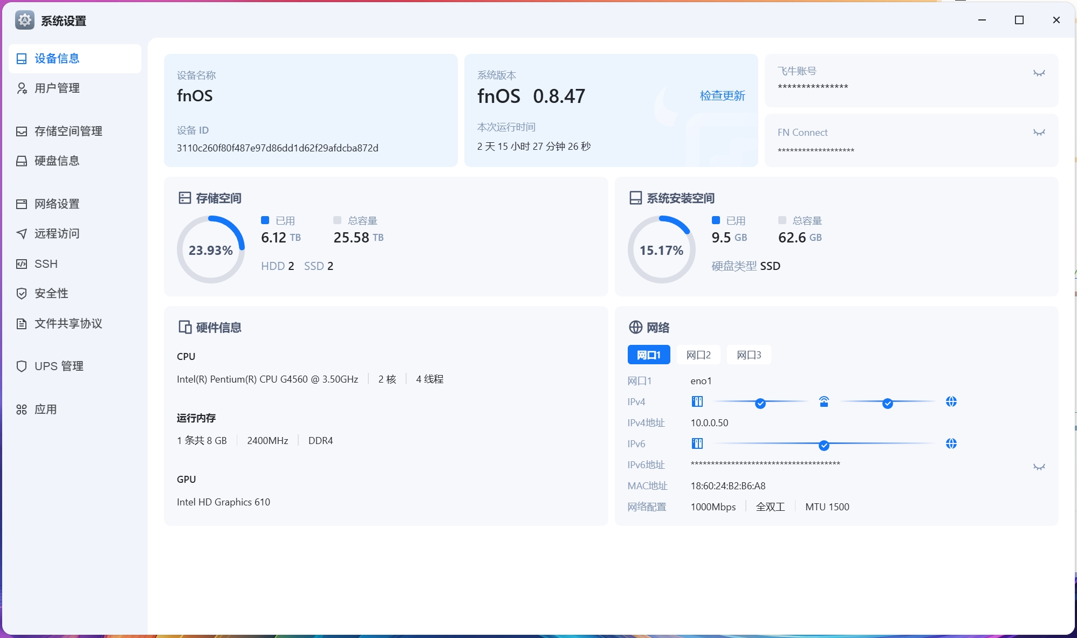Go to 存储空间管理 section
This screenshot has height=638, width=1077.
click(75, 131)
